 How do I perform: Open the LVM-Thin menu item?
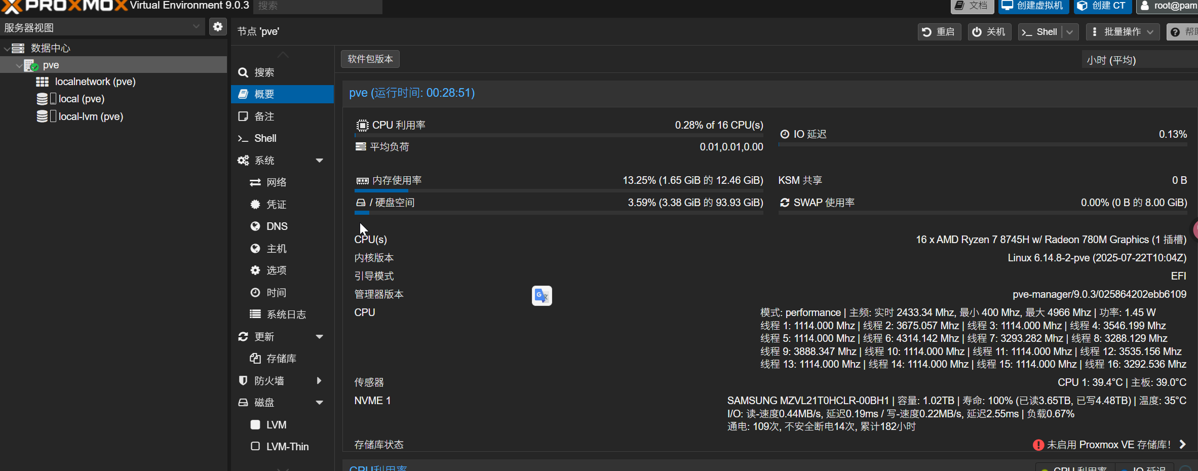pyautogui.click(x=283, y=447)
